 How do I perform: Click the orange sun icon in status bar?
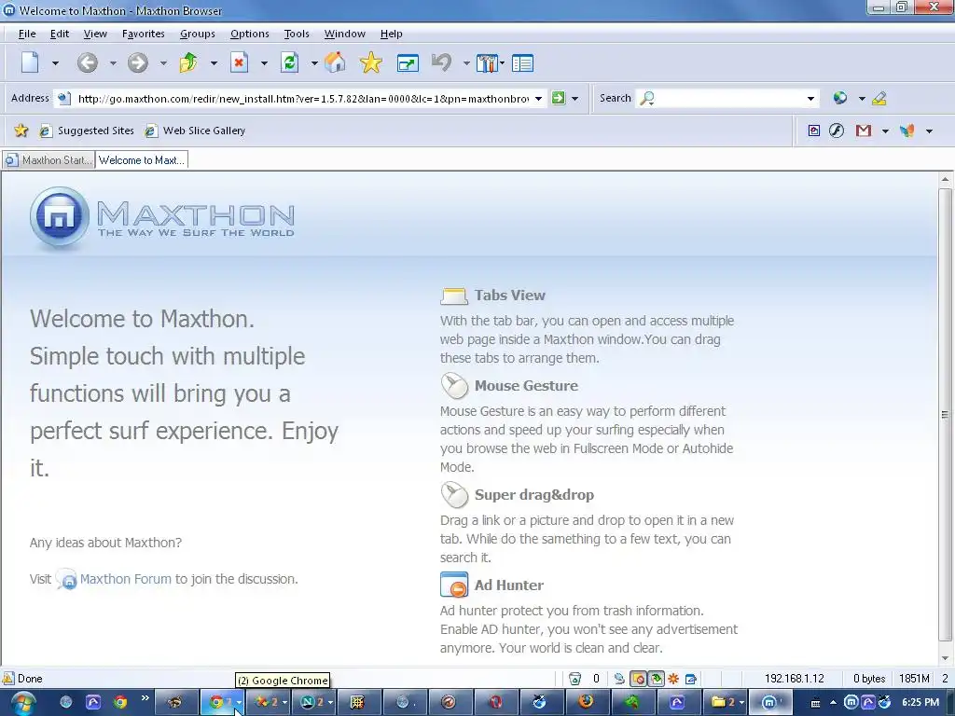click(x=673, y=679)
